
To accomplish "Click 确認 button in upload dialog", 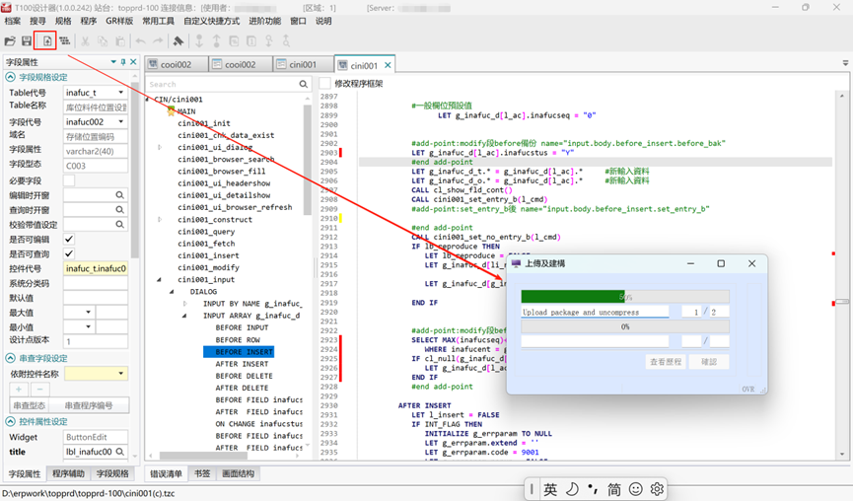I will pyautogui.click(x=709, y=362).
